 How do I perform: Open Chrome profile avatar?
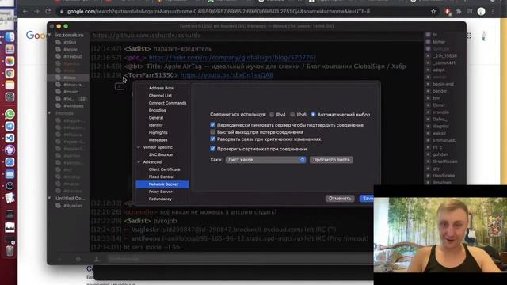tap(481, 12)
